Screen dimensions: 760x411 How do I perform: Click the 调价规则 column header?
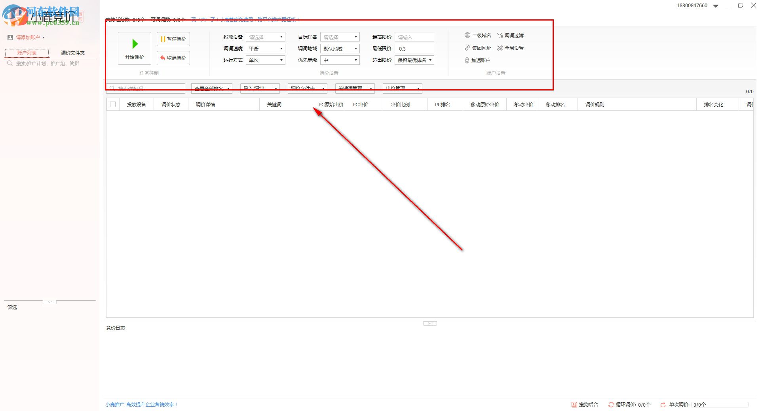(x=637, y=104)
